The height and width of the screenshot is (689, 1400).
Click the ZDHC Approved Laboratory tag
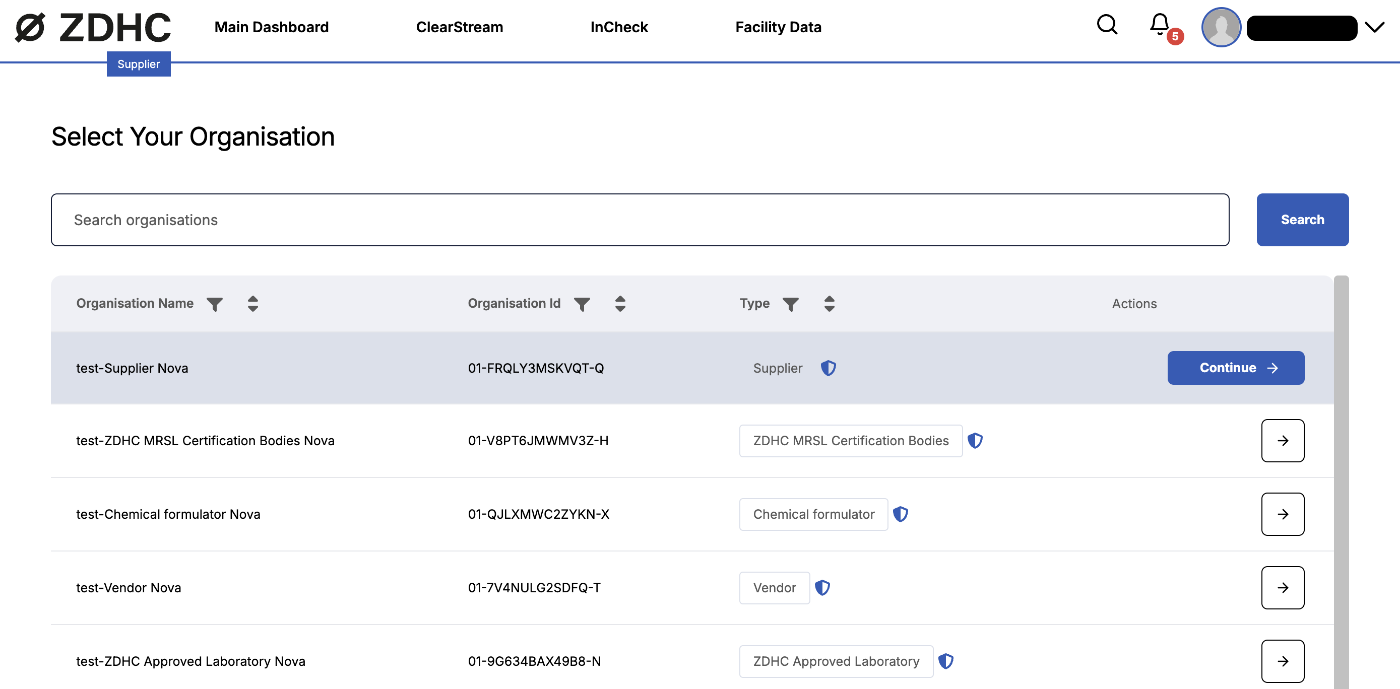pyautogui.click(x=836, y=661)
